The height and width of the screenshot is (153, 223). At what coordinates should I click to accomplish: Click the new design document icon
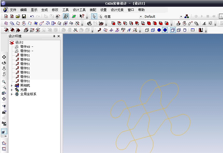click(x=6, y=16)
